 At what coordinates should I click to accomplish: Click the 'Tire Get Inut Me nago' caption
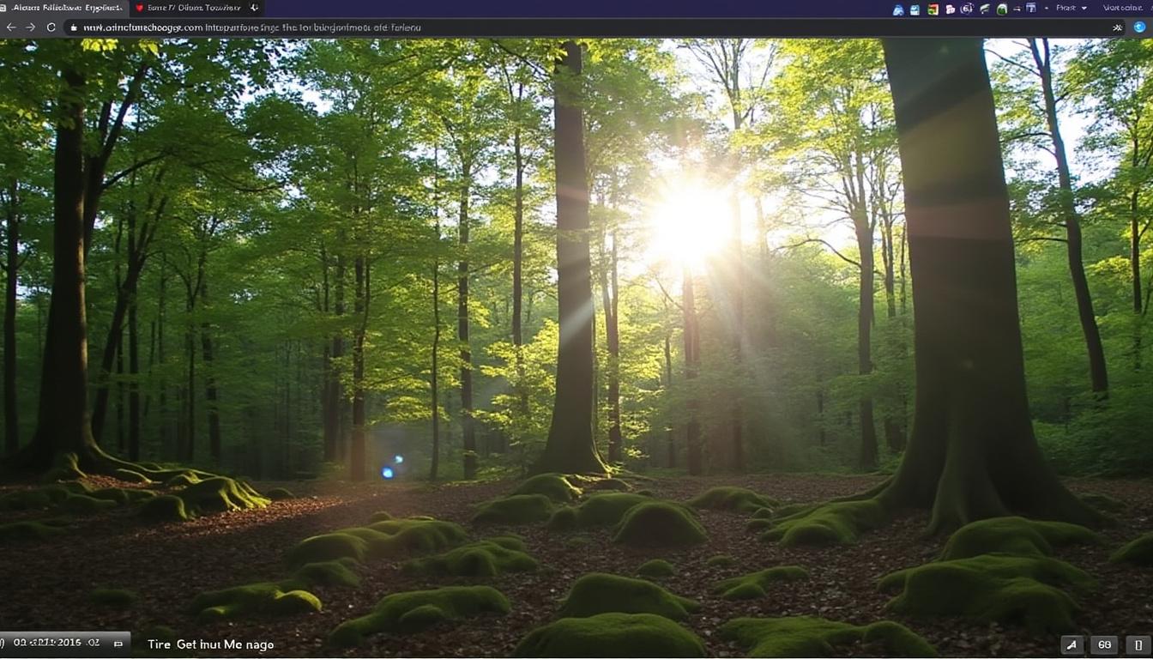point(211,644)
